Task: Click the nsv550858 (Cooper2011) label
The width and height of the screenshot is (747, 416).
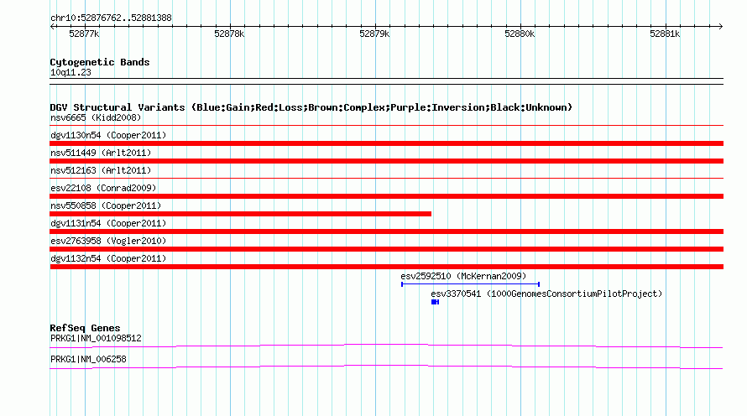Action: tap(106, 205)
